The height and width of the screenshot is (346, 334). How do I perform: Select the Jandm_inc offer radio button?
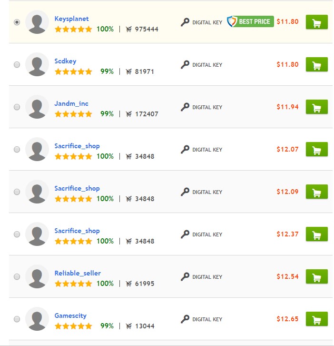click(x=17, y=107)
